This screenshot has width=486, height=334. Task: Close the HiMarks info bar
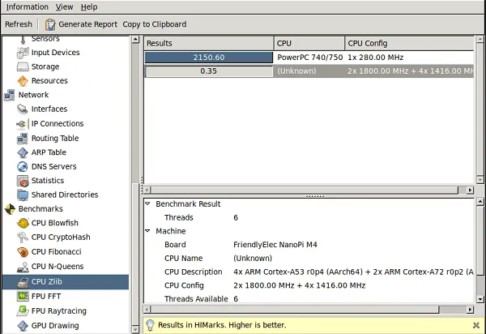476,325
